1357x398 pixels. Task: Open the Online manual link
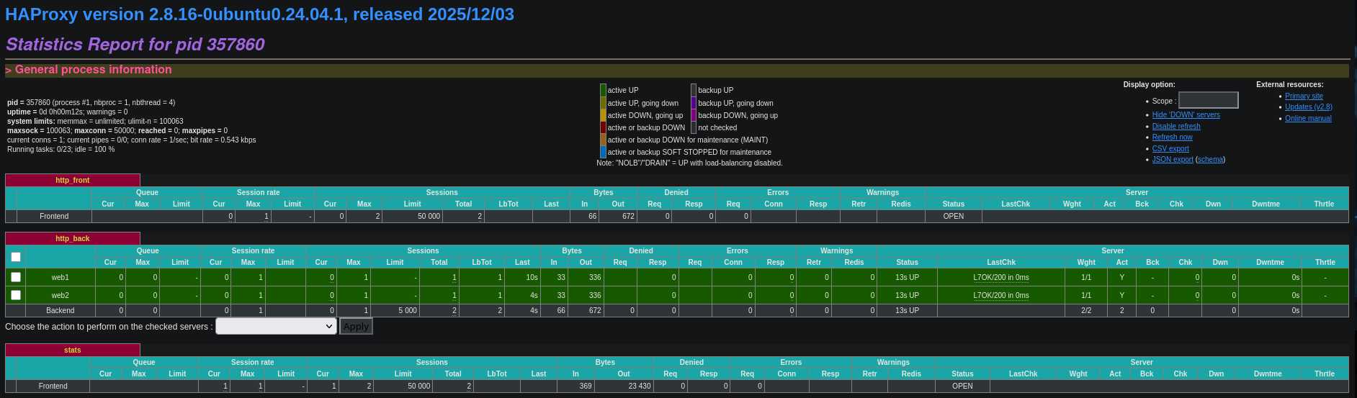[x=1307, y=118]
